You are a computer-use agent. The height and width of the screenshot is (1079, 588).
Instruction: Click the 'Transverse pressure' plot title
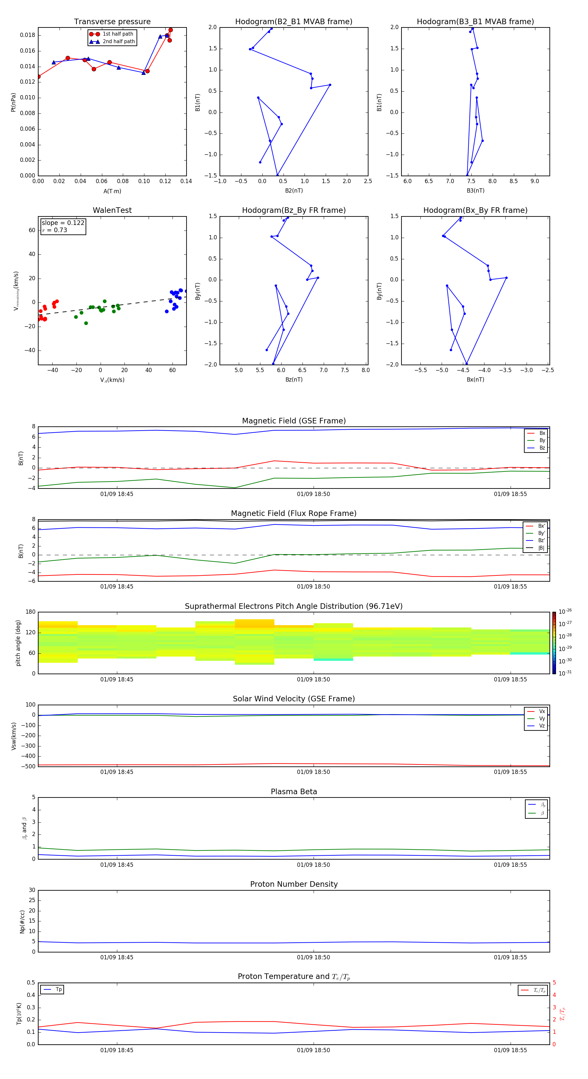click(112, 22)
